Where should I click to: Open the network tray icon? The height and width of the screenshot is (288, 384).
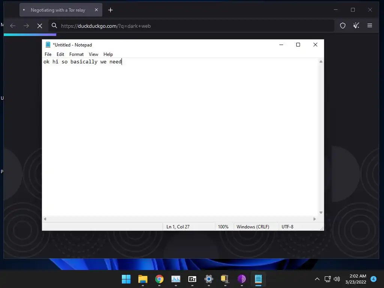coord(327,279)
